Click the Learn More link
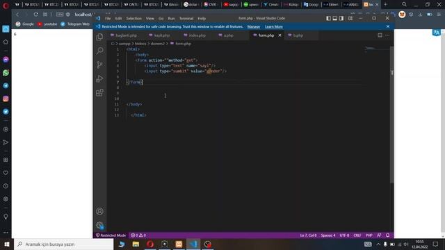Screen dimensions: 445x250 [273, 26]
